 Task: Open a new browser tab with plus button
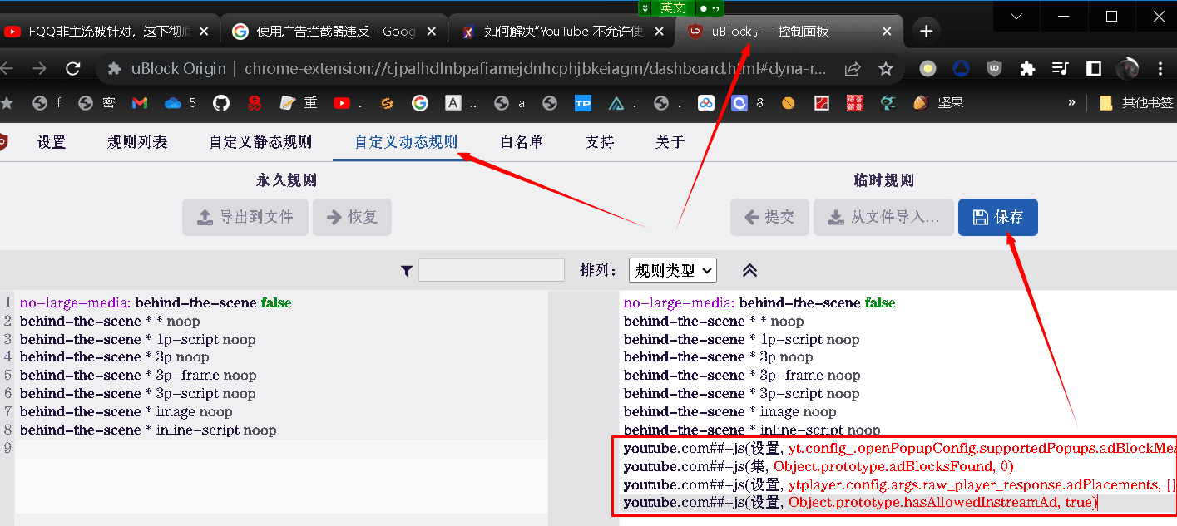pos(926,32)
